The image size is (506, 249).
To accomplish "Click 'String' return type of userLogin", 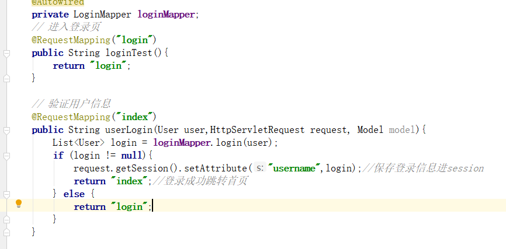I will pyautogui.click(x=84, y=130).
